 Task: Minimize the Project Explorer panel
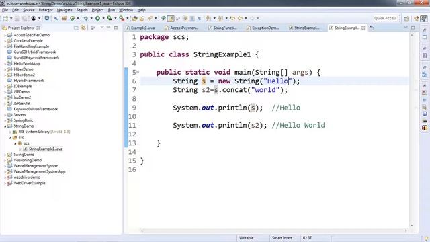109,27
